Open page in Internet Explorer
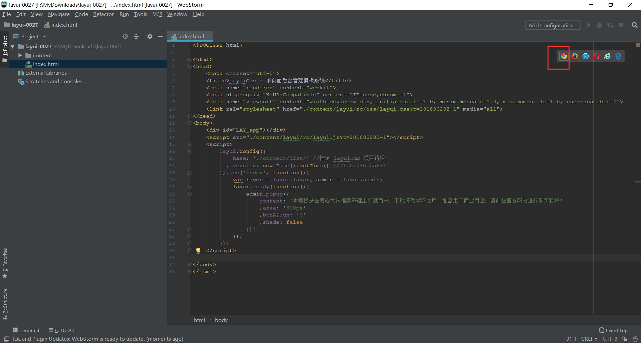 point(607,56)
